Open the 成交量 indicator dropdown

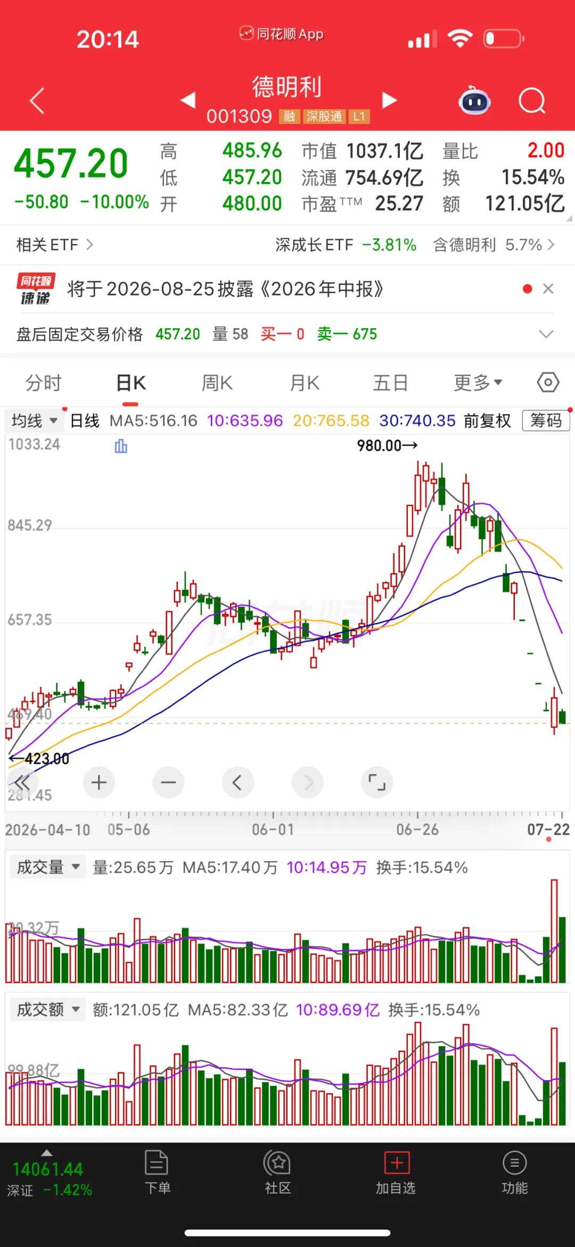point(48,867)
